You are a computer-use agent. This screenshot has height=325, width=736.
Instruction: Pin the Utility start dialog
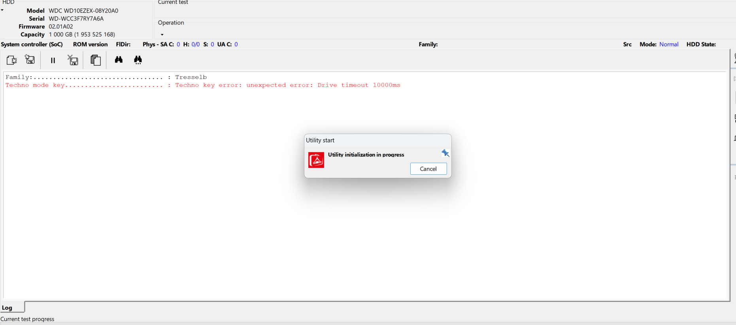point(445,153)
